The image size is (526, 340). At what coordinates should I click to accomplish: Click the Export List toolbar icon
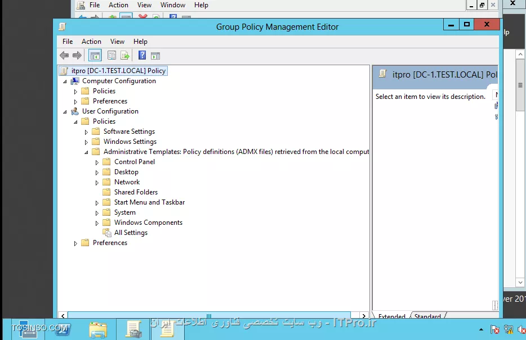click(x=125, y=56)
